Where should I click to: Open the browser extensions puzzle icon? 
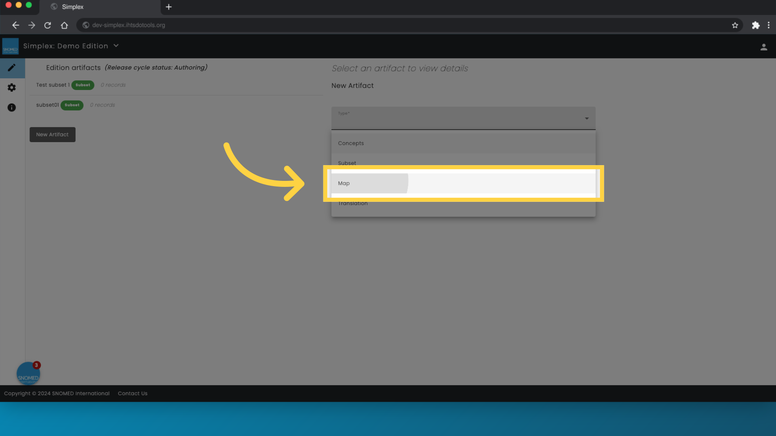755,25
